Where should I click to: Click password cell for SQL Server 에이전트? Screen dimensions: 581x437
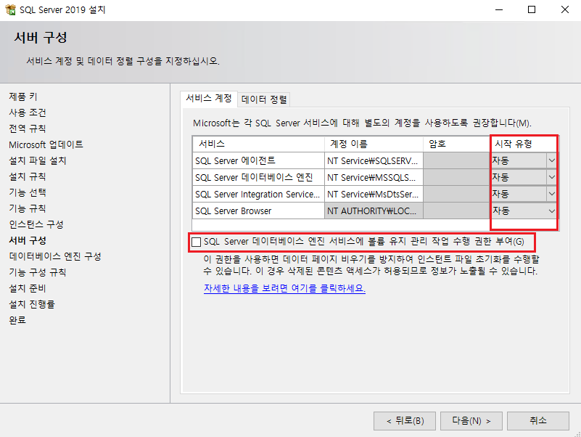pos(456,160)
